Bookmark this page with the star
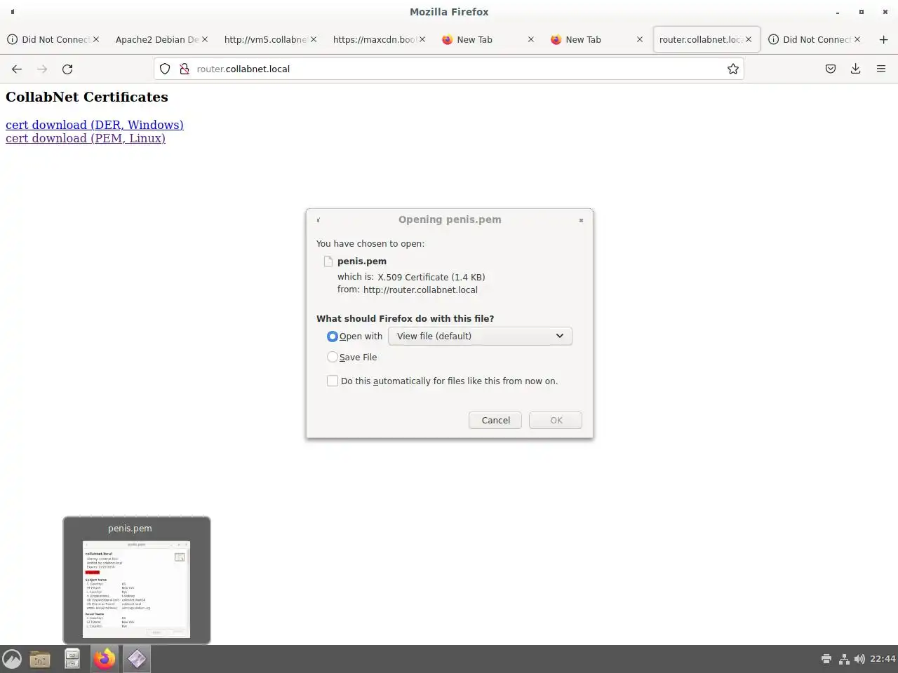Screen dimensions: 898x673 coord(733,69)
